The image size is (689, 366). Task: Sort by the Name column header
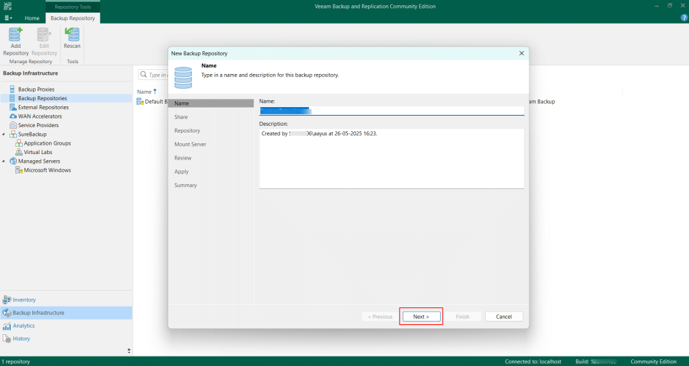pos(144,91)
